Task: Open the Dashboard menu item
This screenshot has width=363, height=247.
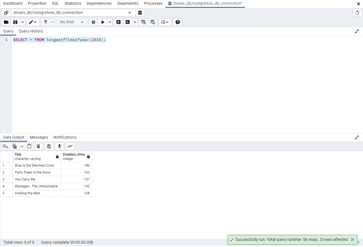Action: (x=13, y=3)
